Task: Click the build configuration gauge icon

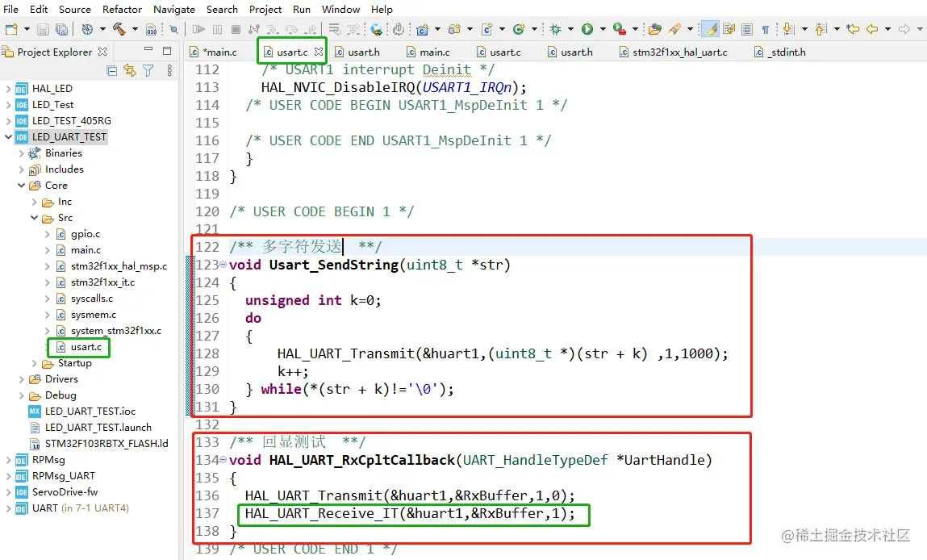Action: pyautogui.click(x=87, y=29)
